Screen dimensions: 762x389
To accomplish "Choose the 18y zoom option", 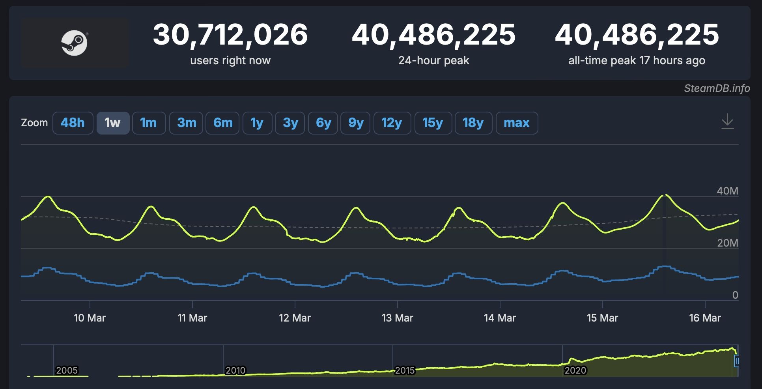I will 473,123.
